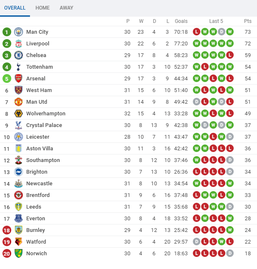Click Norwich's grey D last-match badge
Screen dimensions: 257x269
tap(230, 254)
